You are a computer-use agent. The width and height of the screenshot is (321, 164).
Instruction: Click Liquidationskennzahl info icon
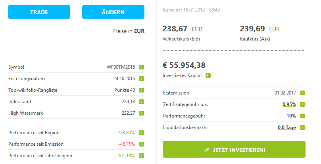click(302, 127)
